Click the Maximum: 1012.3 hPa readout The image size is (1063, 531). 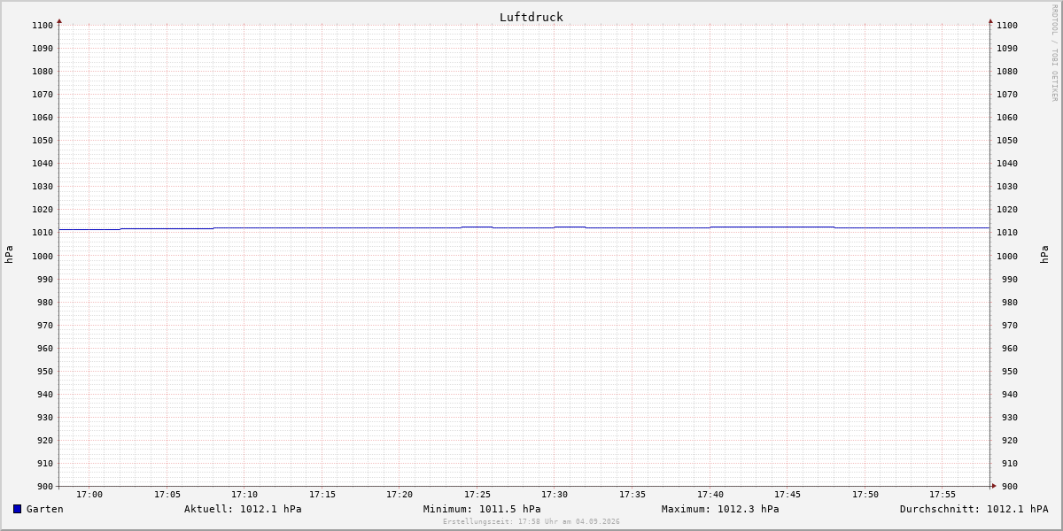click(720, 509)
